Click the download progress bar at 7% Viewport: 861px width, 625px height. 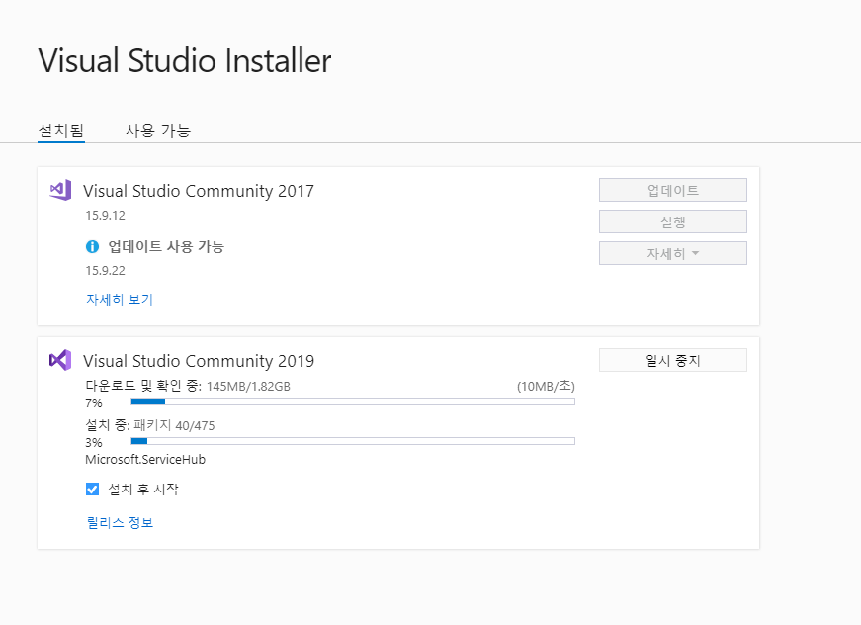(x=353, y=402)
